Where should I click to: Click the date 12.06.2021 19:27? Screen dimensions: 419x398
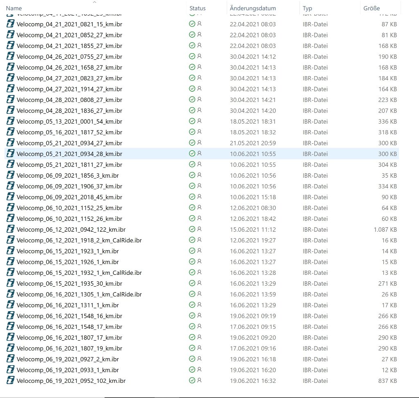253,240
